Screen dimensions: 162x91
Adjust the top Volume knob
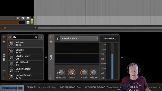click(11, 44)
